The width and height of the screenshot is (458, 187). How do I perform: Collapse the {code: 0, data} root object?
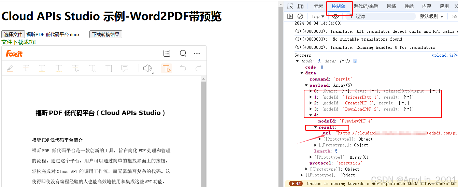coord(297,61)
